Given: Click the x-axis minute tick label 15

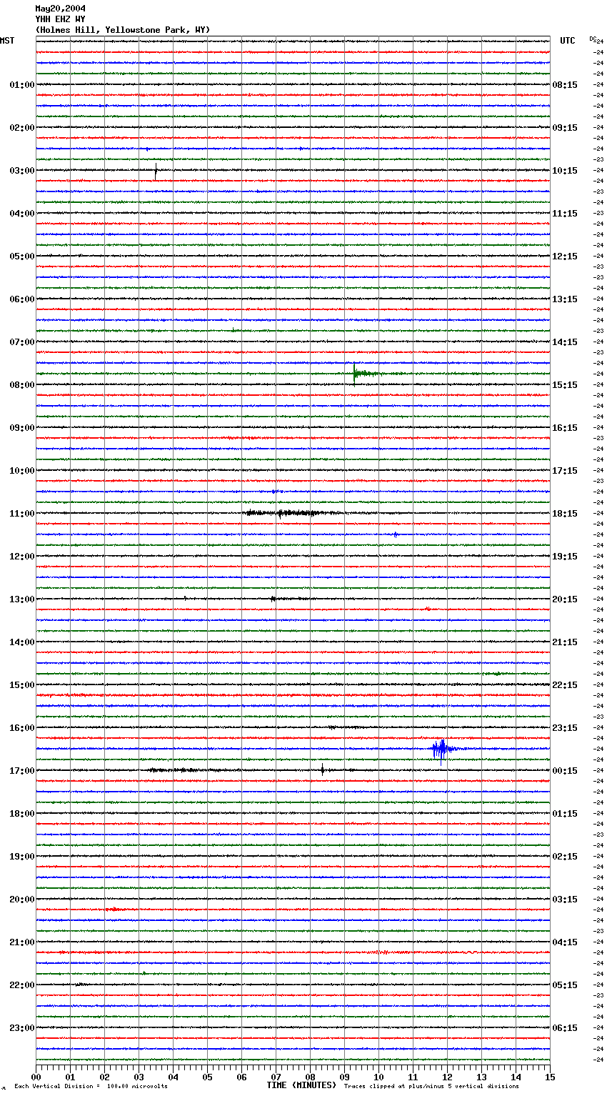Looking at the screenshot, I should tap(550, 1077).
